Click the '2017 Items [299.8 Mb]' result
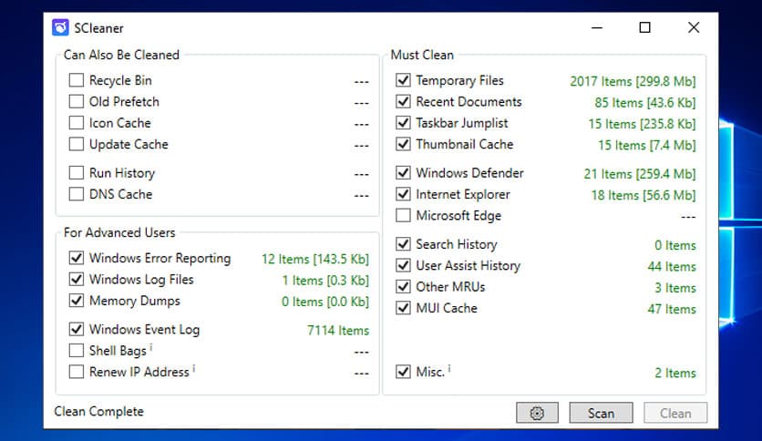762x441 pixels. [633, 81]
